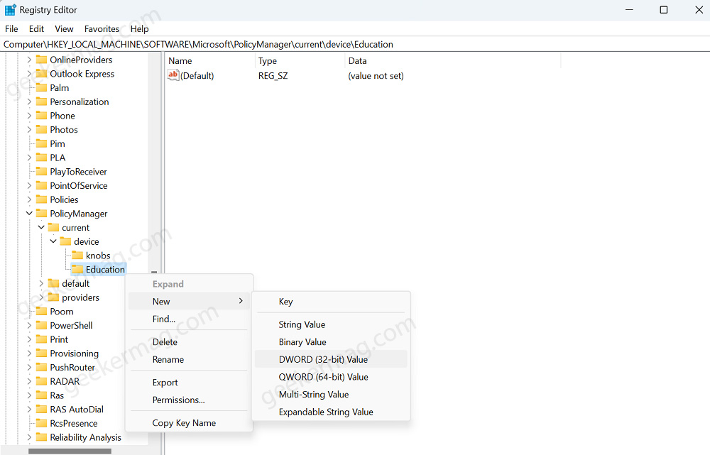Click the Education folder icon

click(x=77, y=269)
